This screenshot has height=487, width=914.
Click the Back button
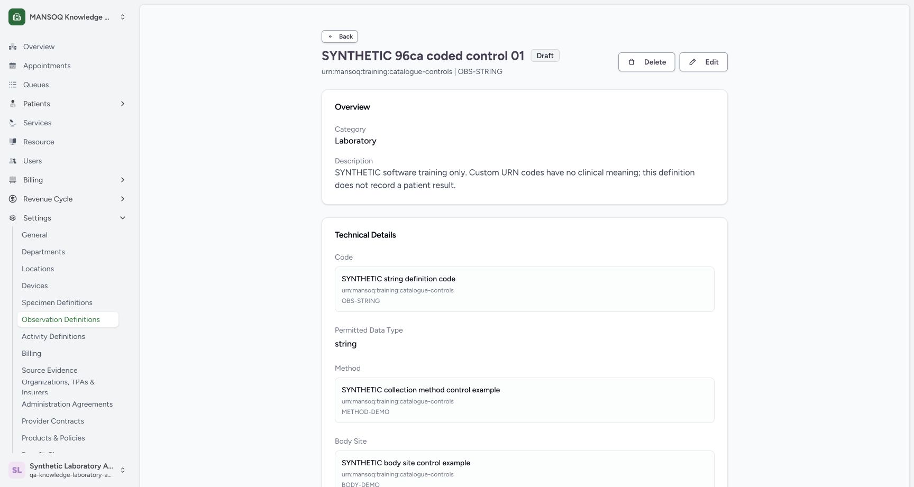tap(340, 36)
